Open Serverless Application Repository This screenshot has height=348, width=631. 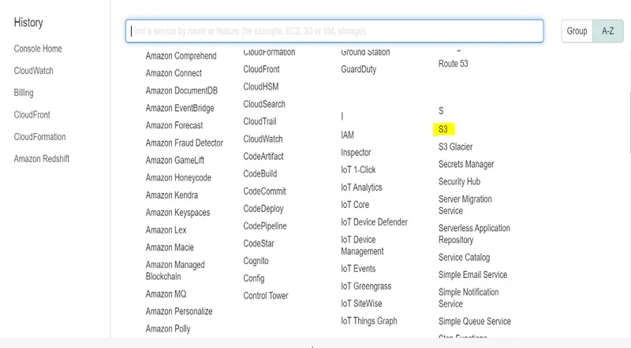pyautogui.click(x=474, y=234)
